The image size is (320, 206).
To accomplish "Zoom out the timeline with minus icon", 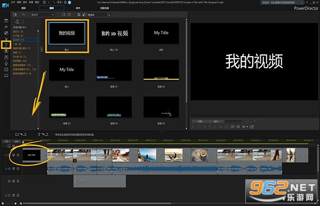I will pyautogui.click(x=3, y=203).
